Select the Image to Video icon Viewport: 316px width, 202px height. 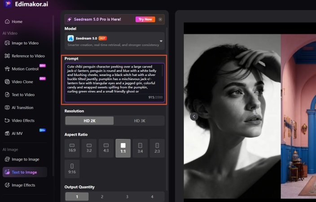click(x=7, y=43)
